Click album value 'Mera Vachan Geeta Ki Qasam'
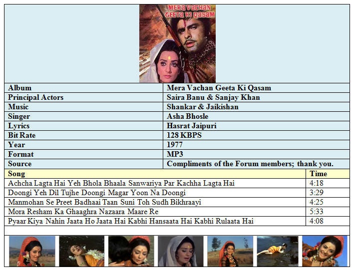The image size is (353, 270). pyautogui.click(x=219, y=88)
